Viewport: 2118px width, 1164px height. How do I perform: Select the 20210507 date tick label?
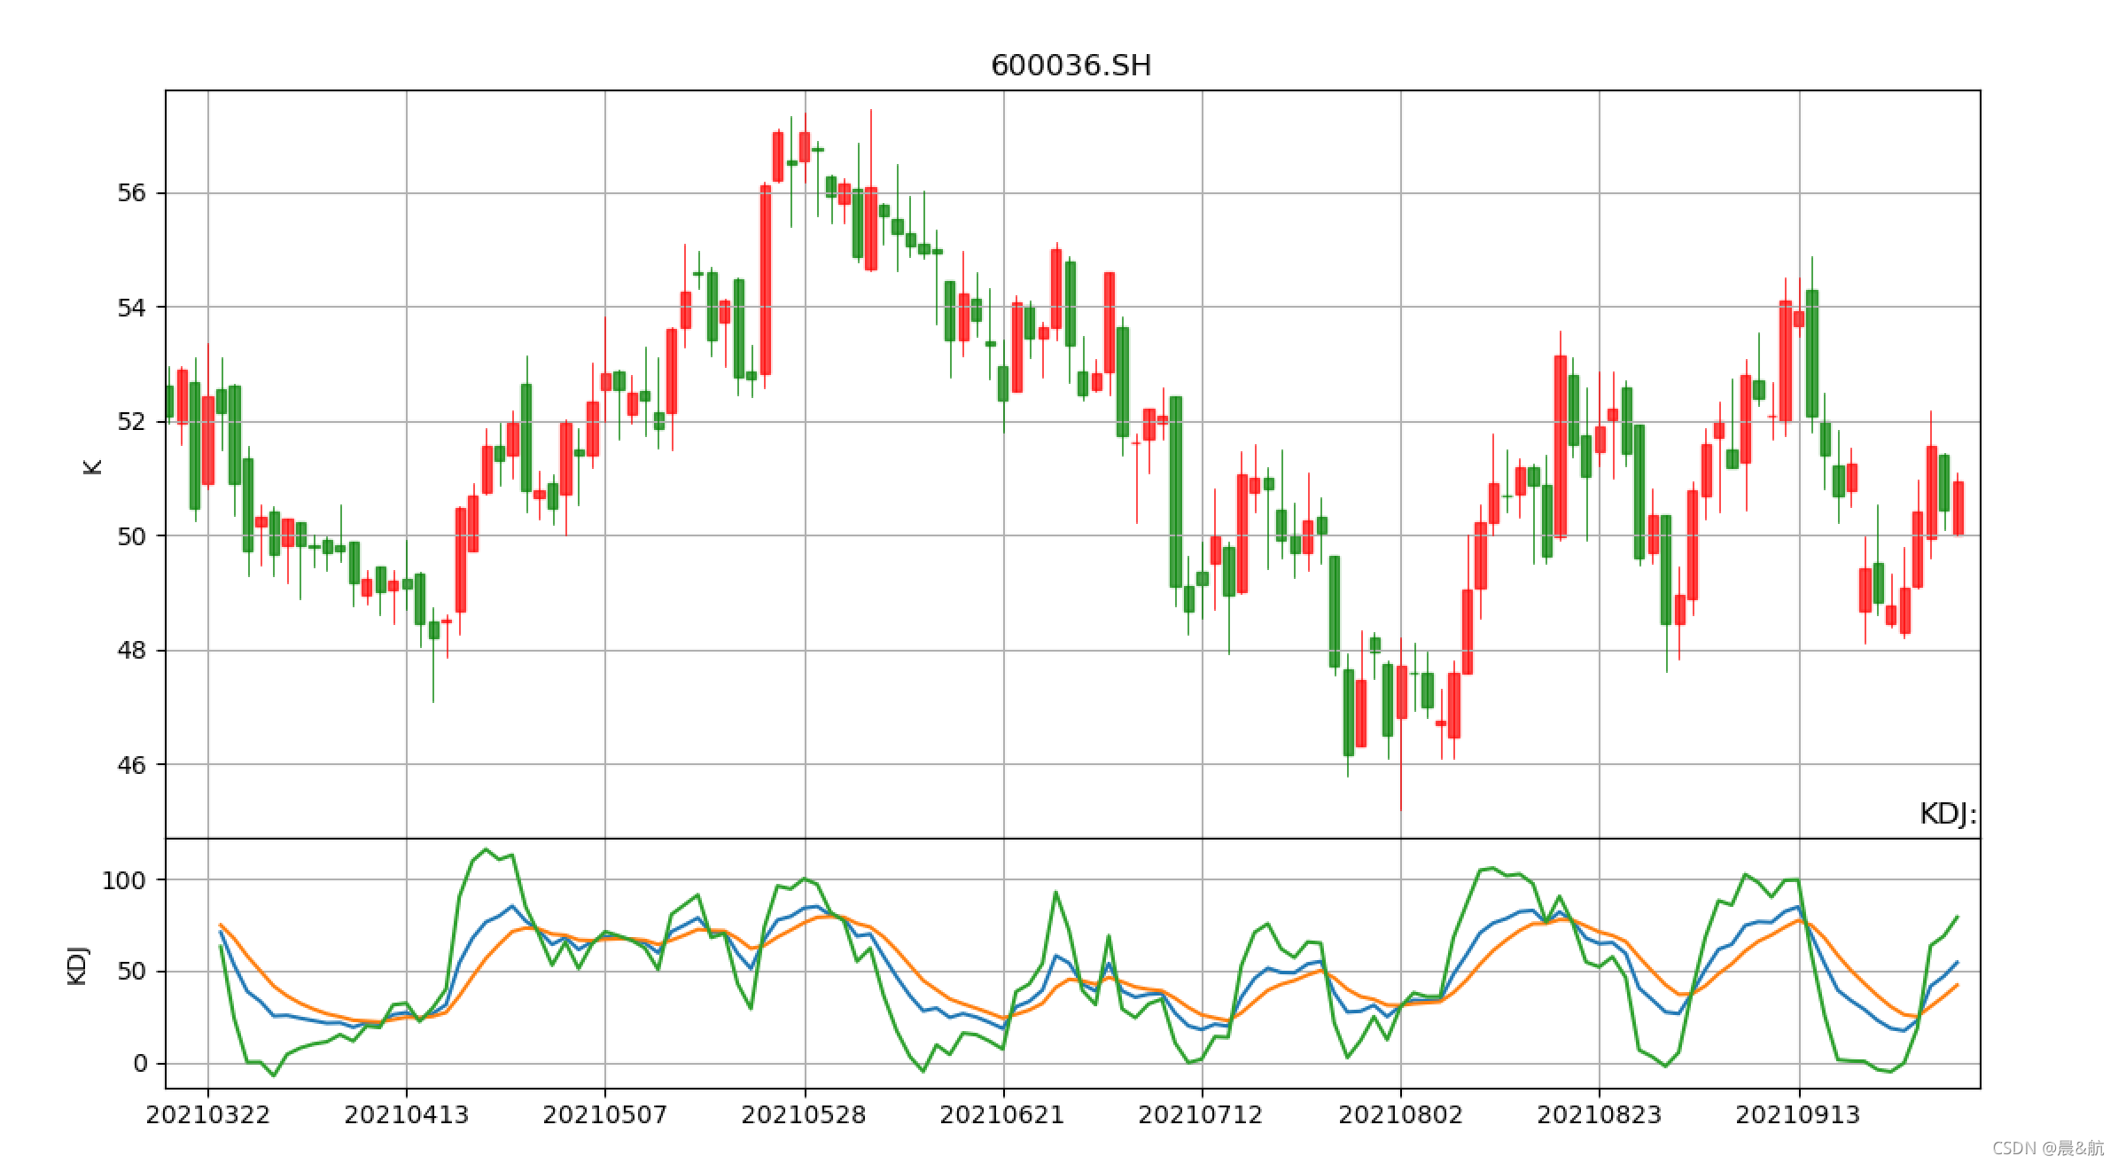(604, 1115)
